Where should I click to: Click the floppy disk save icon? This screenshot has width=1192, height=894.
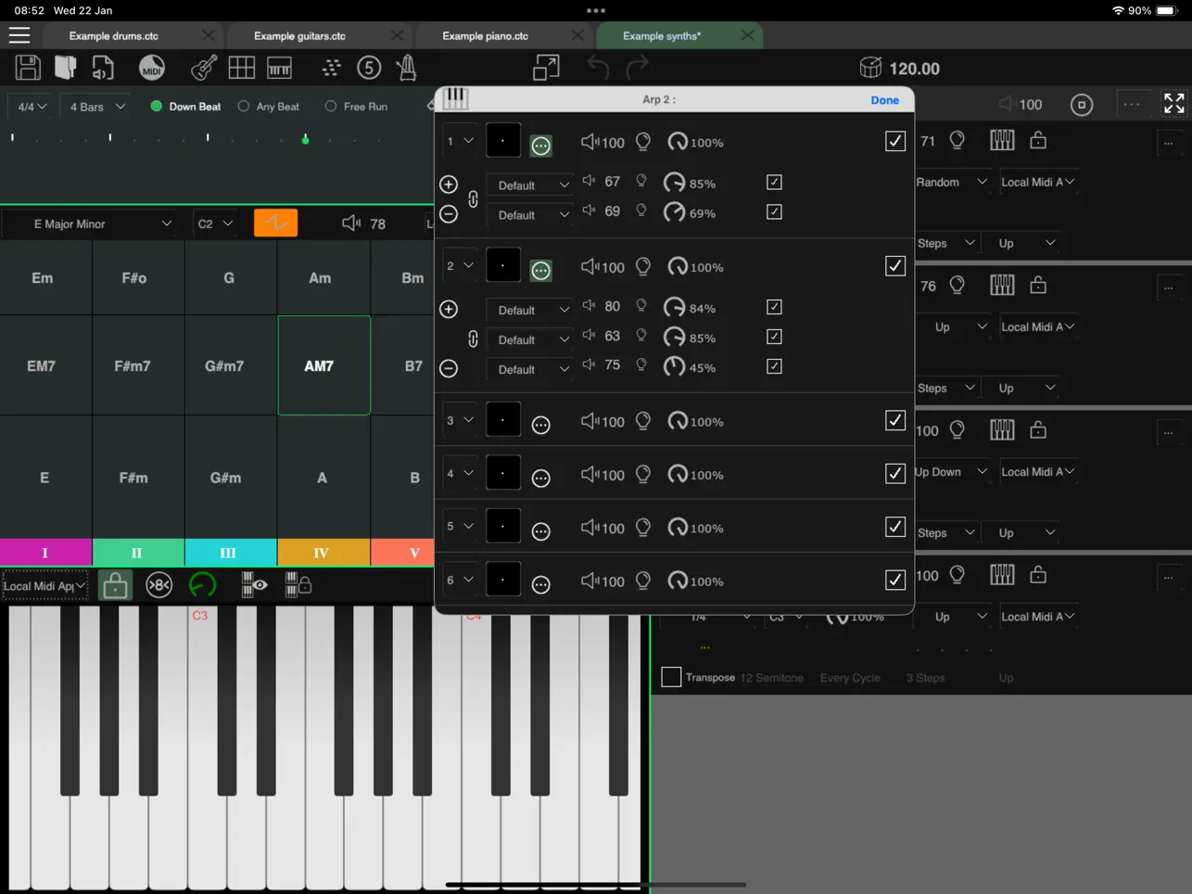click(x=28, y=68)
